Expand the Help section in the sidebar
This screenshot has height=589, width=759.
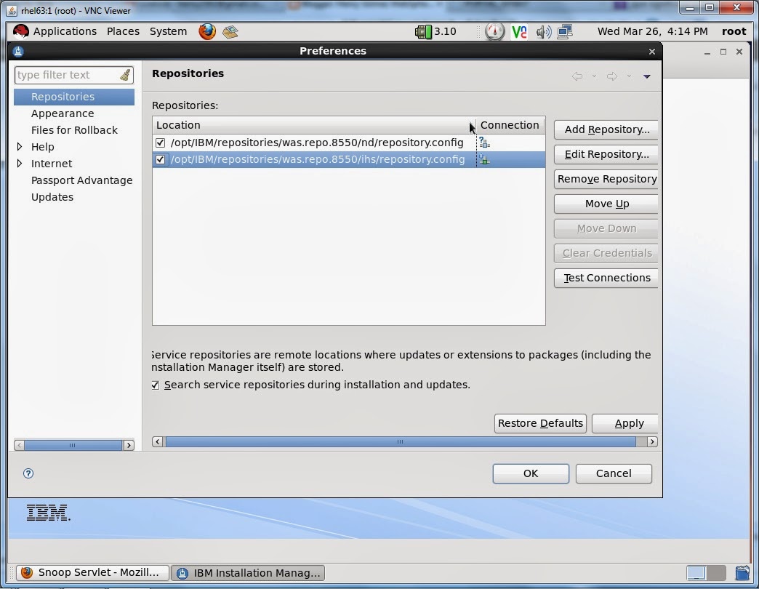coord(20,146)
